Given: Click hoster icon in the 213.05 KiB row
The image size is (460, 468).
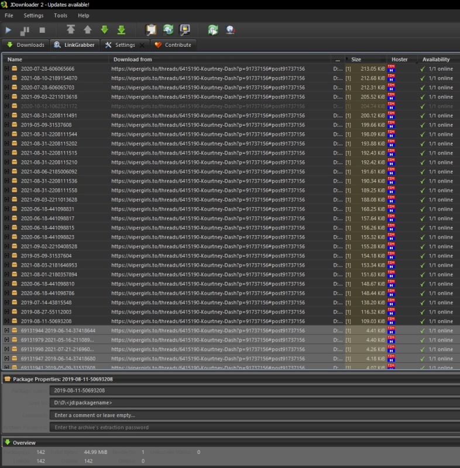Looking at the screenshot, I should 391,68.
